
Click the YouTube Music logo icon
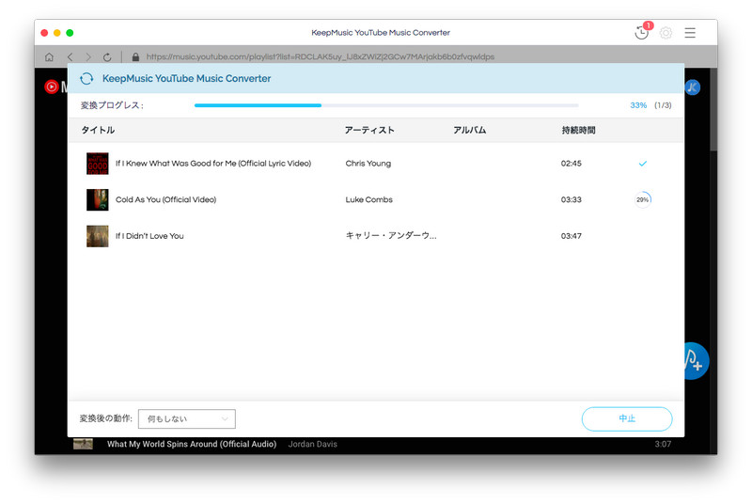click(x=52, y=87)
